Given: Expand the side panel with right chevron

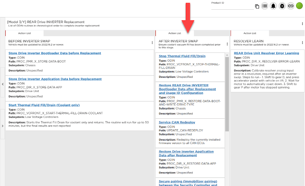Looking at the screenshot, I should click(3, 126).
